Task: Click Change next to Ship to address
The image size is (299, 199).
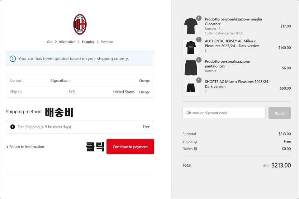Action: (144, 92)
